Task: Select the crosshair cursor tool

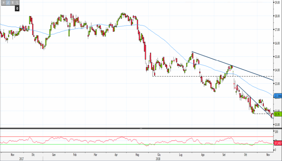Action: click(x=3, y=2)
